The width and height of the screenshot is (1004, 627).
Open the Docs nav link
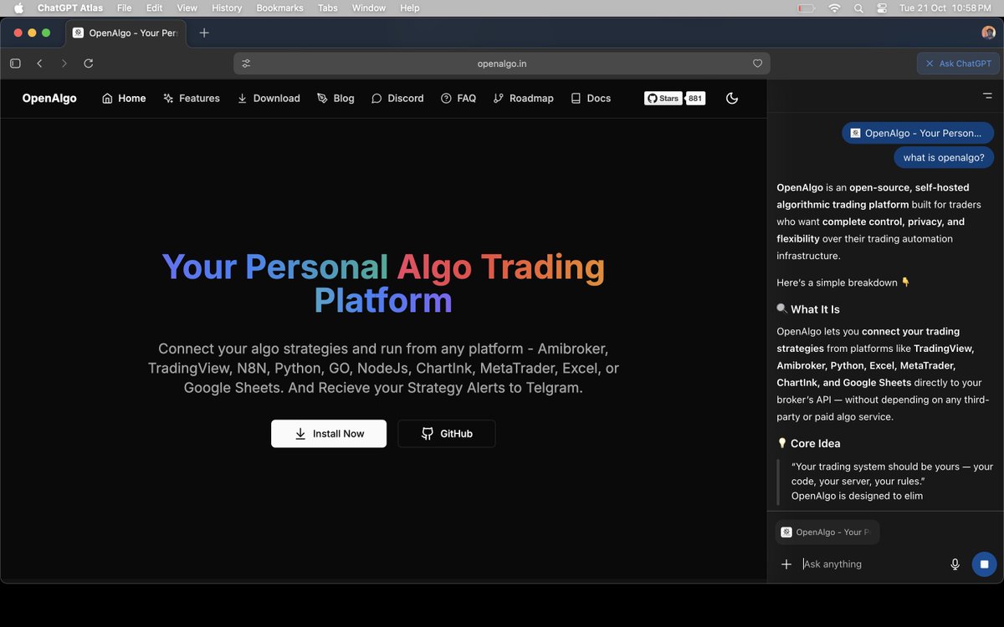coord(591,99)
